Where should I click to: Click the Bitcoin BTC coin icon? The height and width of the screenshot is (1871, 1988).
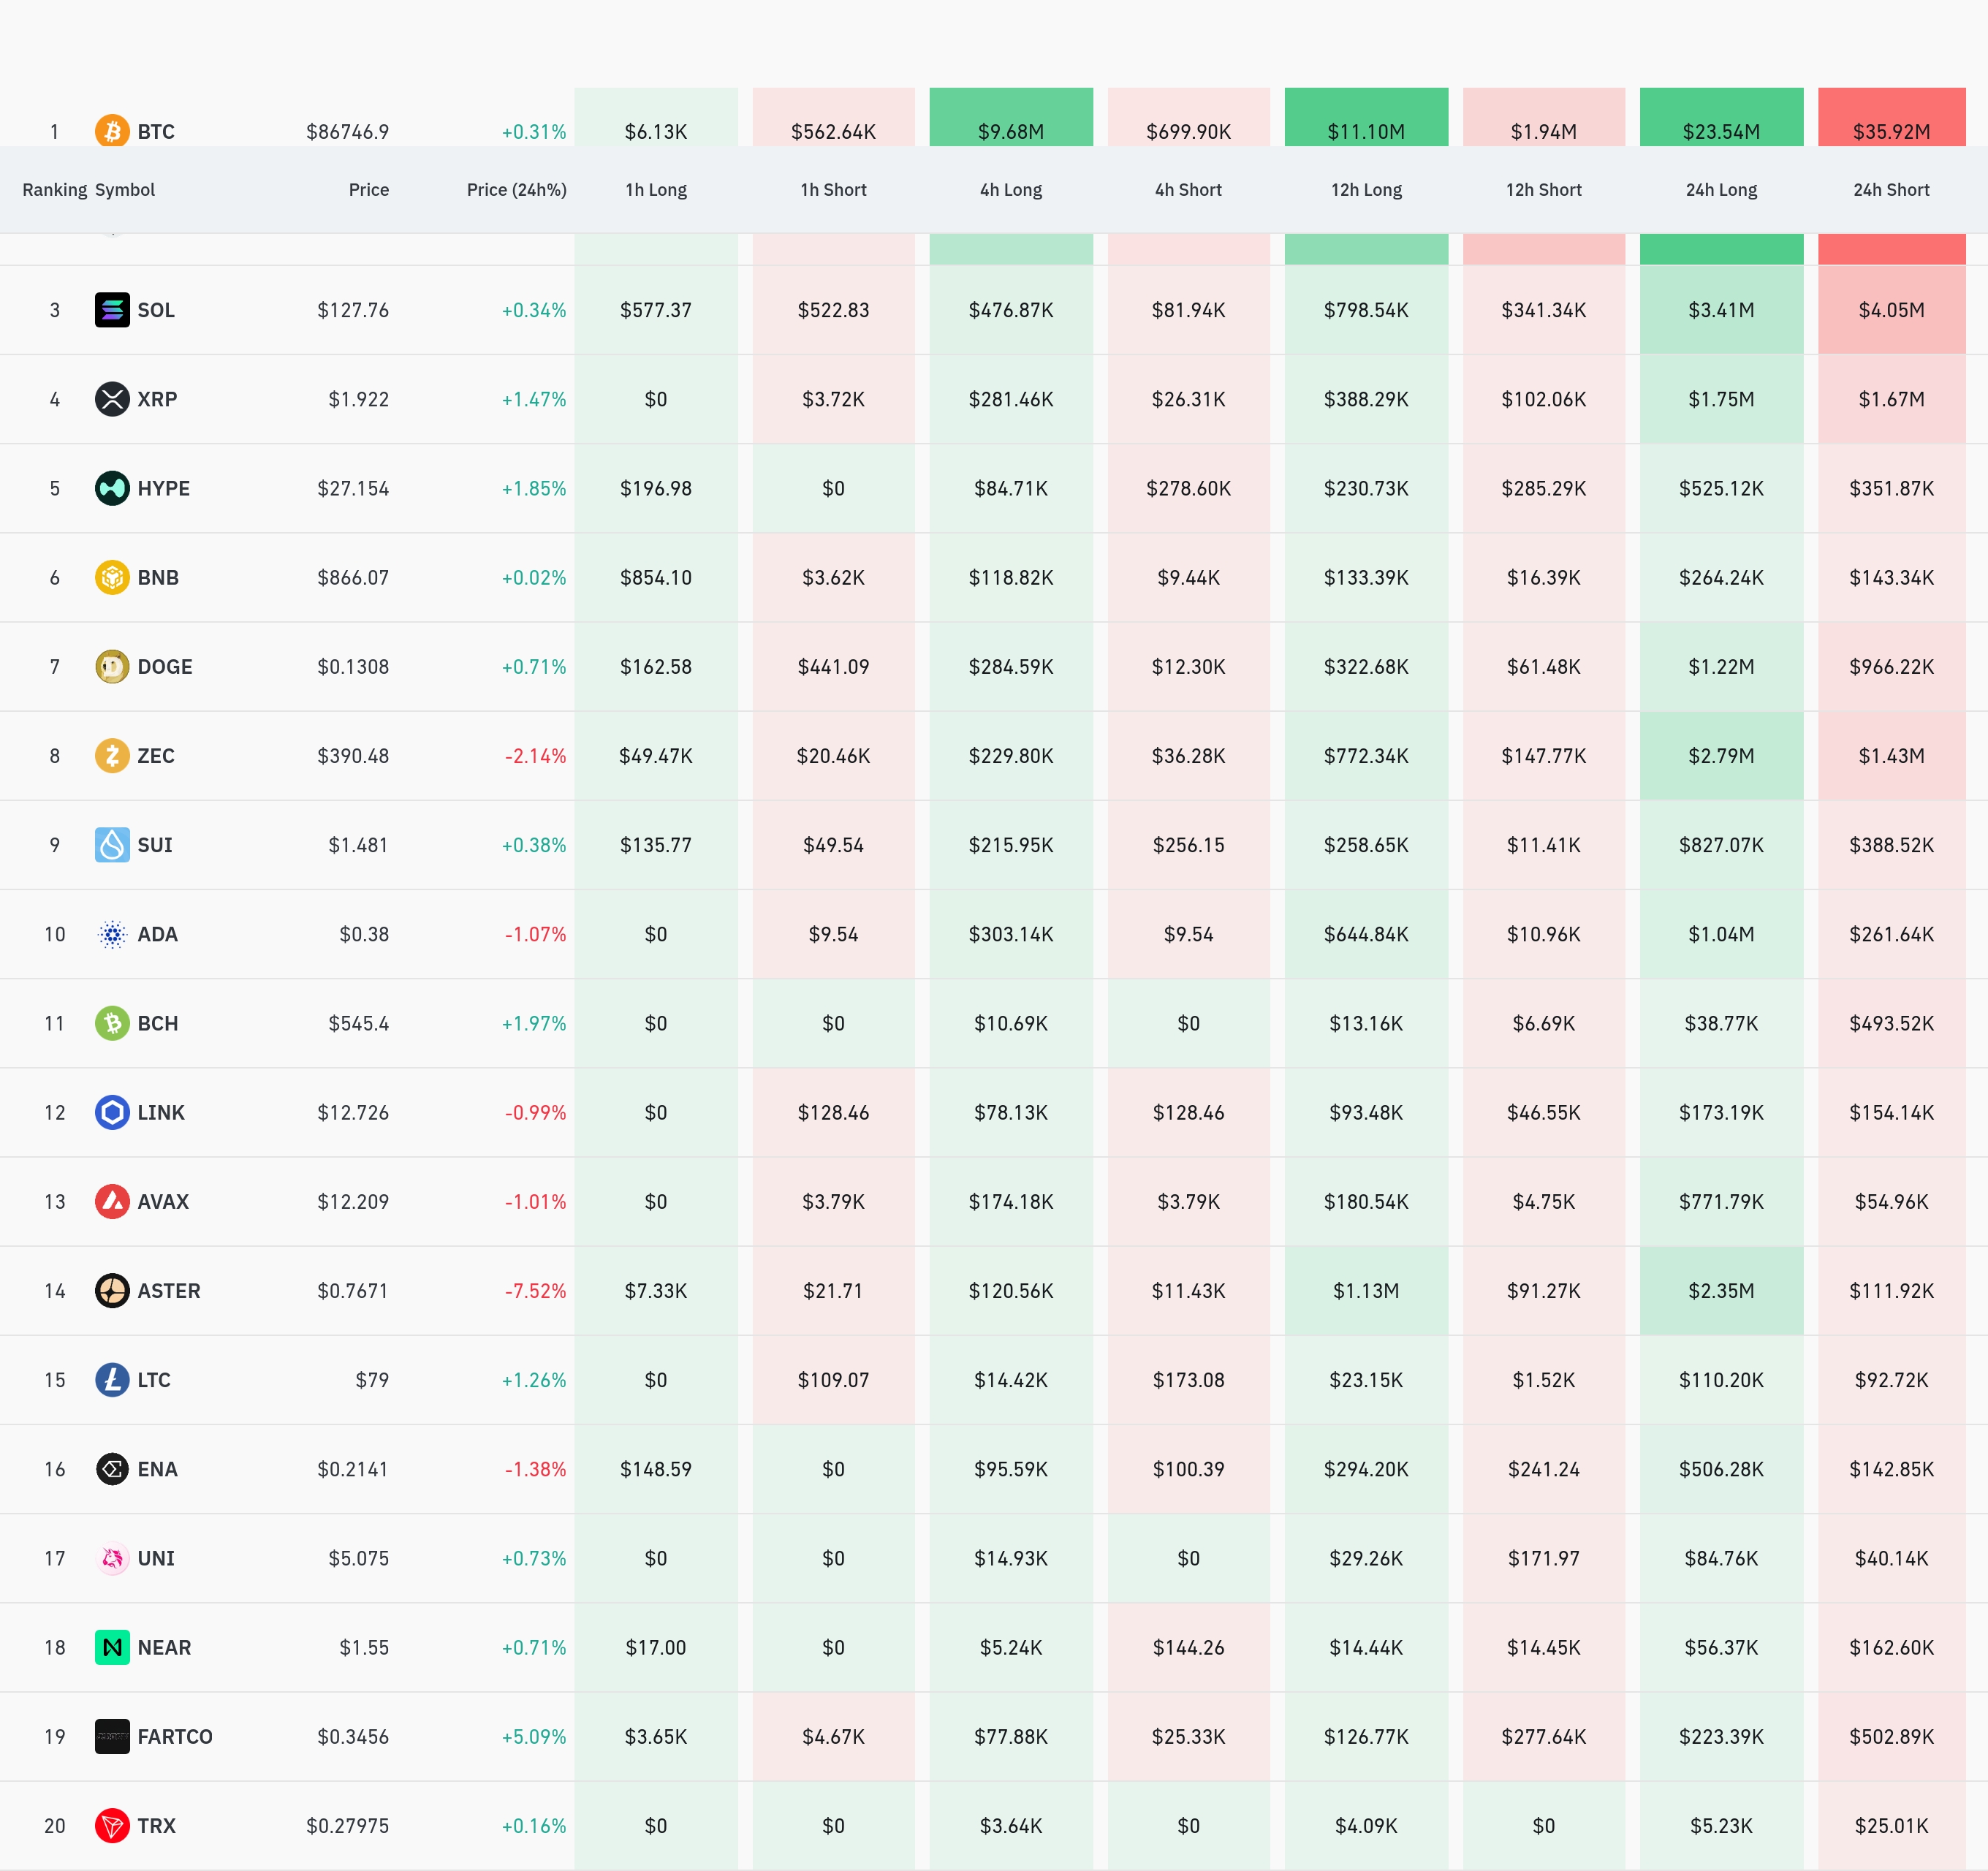112,130
